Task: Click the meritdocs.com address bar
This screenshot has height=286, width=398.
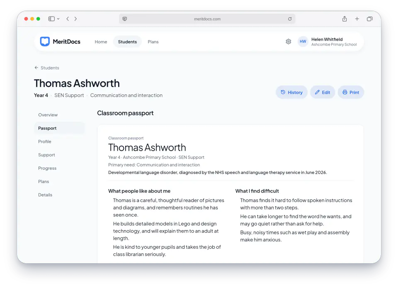Action: [x=207, y=19]
